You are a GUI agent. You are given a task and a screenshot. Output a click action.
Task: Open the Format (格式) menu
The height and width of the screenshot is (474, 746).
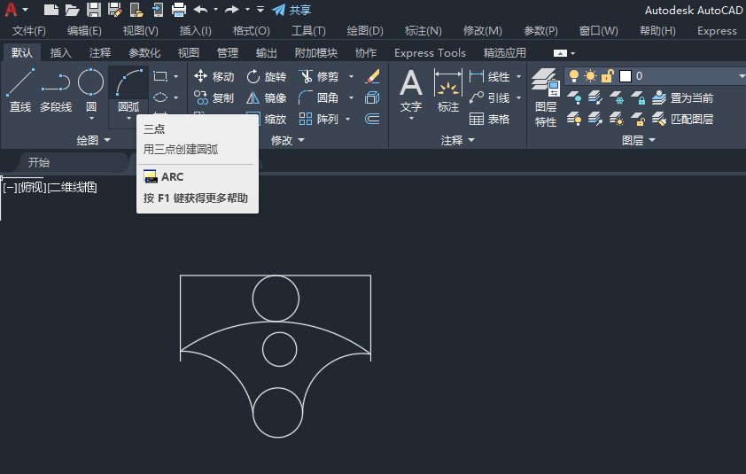coord(252,31)
